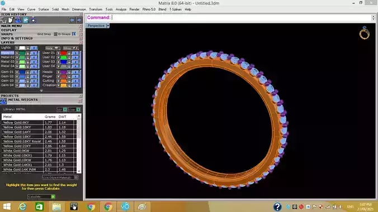
Task: Lock the User 01 layer
Action: click(x=69, y=53)
